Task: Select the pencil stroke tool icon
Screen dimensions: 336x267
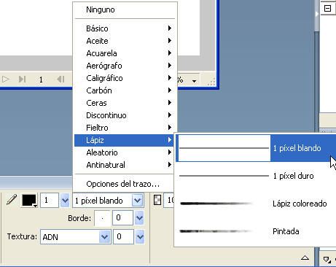Action: click(x=11, y=200)
